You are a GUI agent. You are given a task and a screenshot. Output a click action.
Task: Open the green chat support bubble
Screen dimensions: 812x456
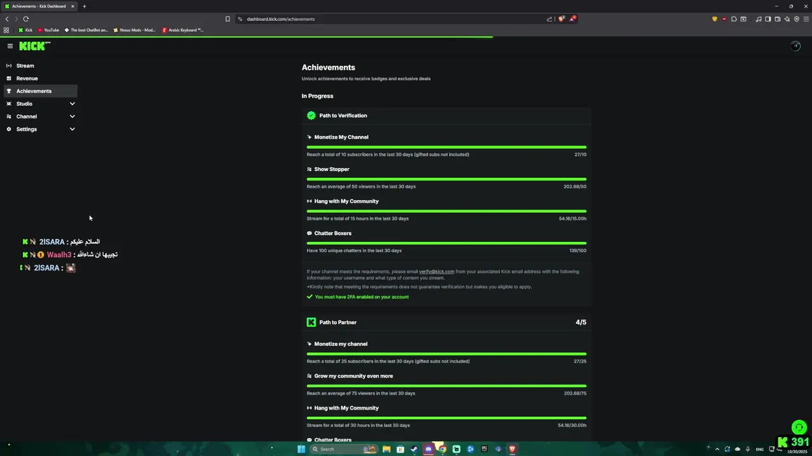tap(799, 427)
